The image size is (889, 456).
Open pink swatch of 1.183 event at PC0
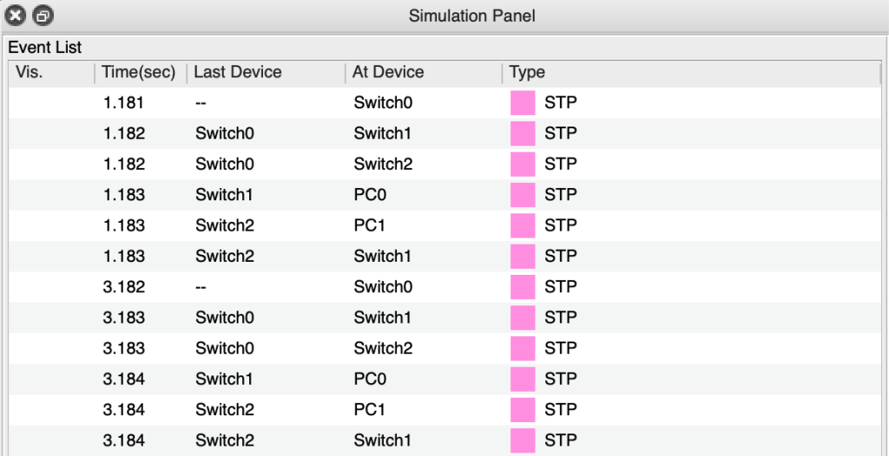click(523, 195)
